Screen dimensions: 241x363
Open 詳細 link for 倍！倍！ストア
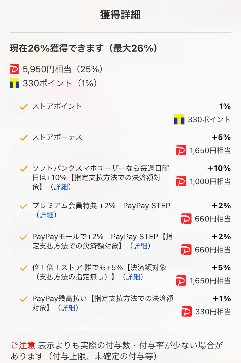[x=133, y=277]
